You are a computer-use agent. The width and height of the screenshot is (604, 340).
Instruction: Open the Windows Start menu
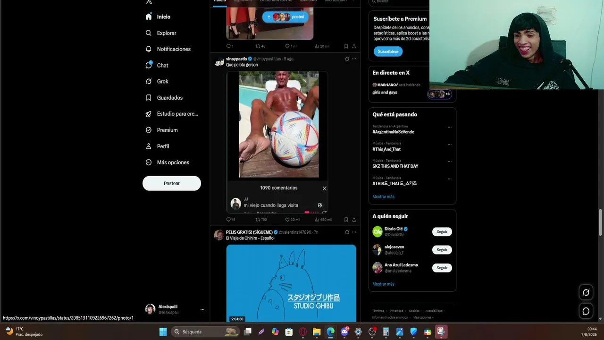tap(163, 331)
